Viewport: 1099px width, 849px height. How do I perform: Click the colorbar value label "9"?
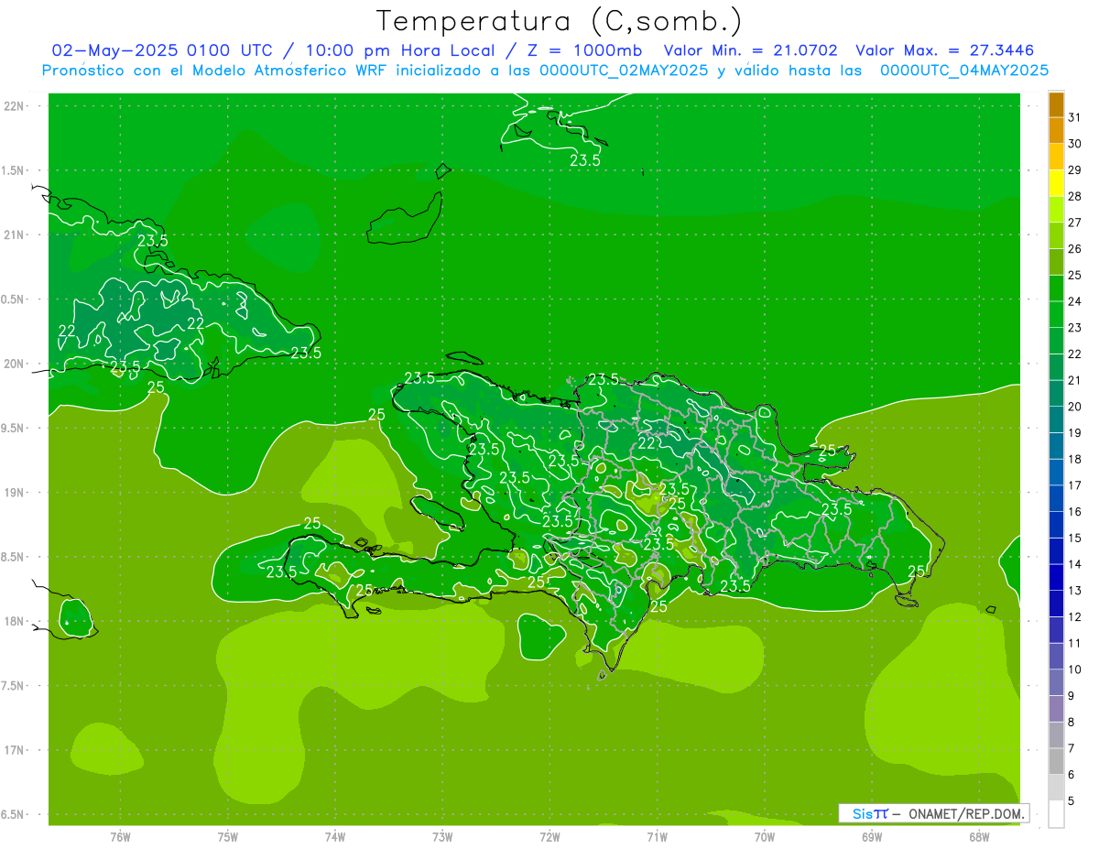[1071, 696]
